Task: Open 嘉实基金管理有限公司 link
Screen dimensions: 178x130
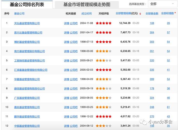Action: (27, 107)
